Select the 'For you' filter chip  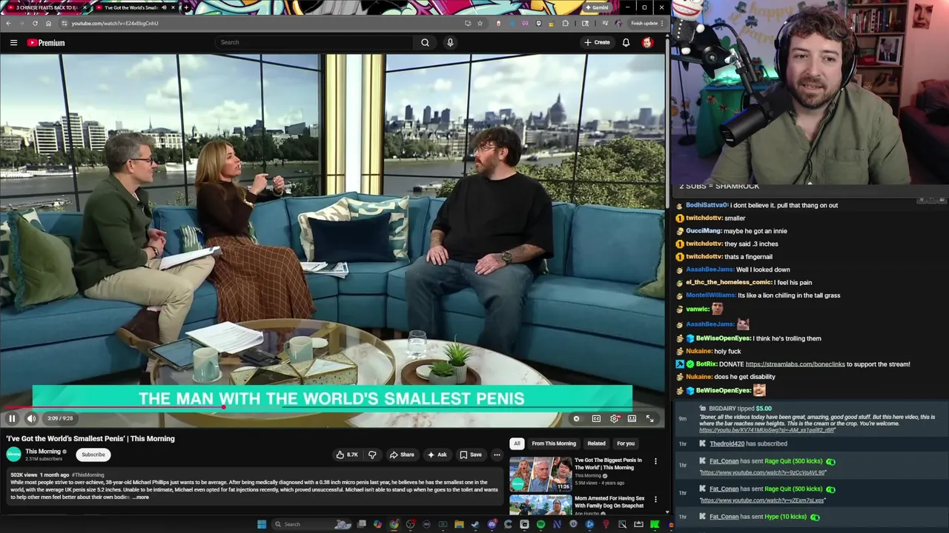(x=626, y=443)
